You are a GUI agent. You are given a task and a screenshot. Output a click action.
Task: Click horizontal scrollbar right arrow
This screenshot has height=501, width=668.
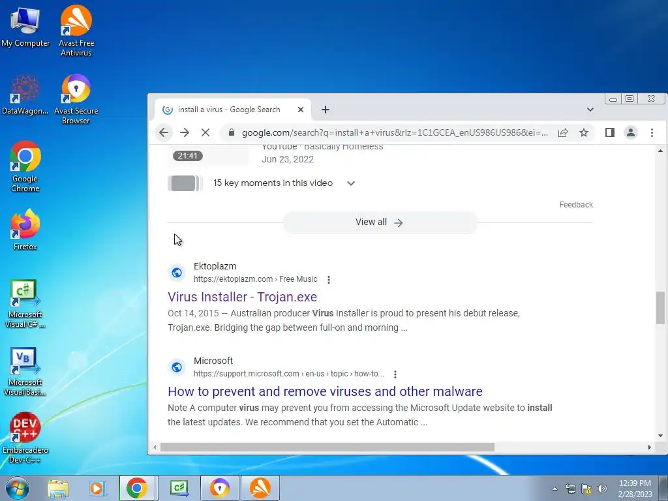(649, 448)
